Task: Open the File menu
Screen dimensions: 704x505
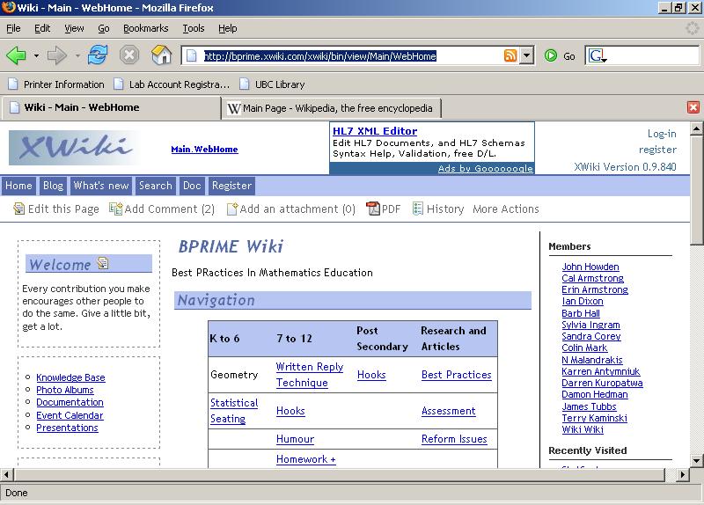Action: coord(13,28)
